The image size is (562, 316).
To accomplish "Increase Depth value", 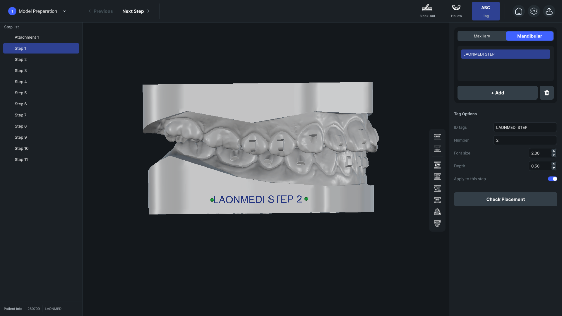I will coord(554,164).
